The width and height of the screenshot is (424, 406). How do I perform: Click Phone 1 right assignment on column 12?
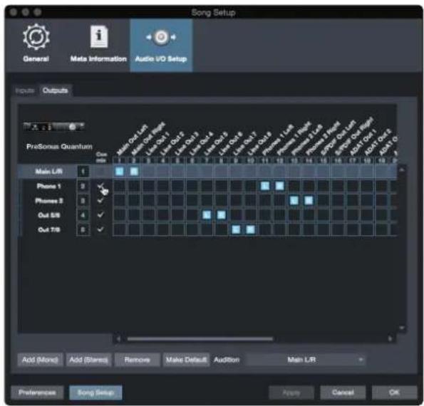[x=279, y=186]
